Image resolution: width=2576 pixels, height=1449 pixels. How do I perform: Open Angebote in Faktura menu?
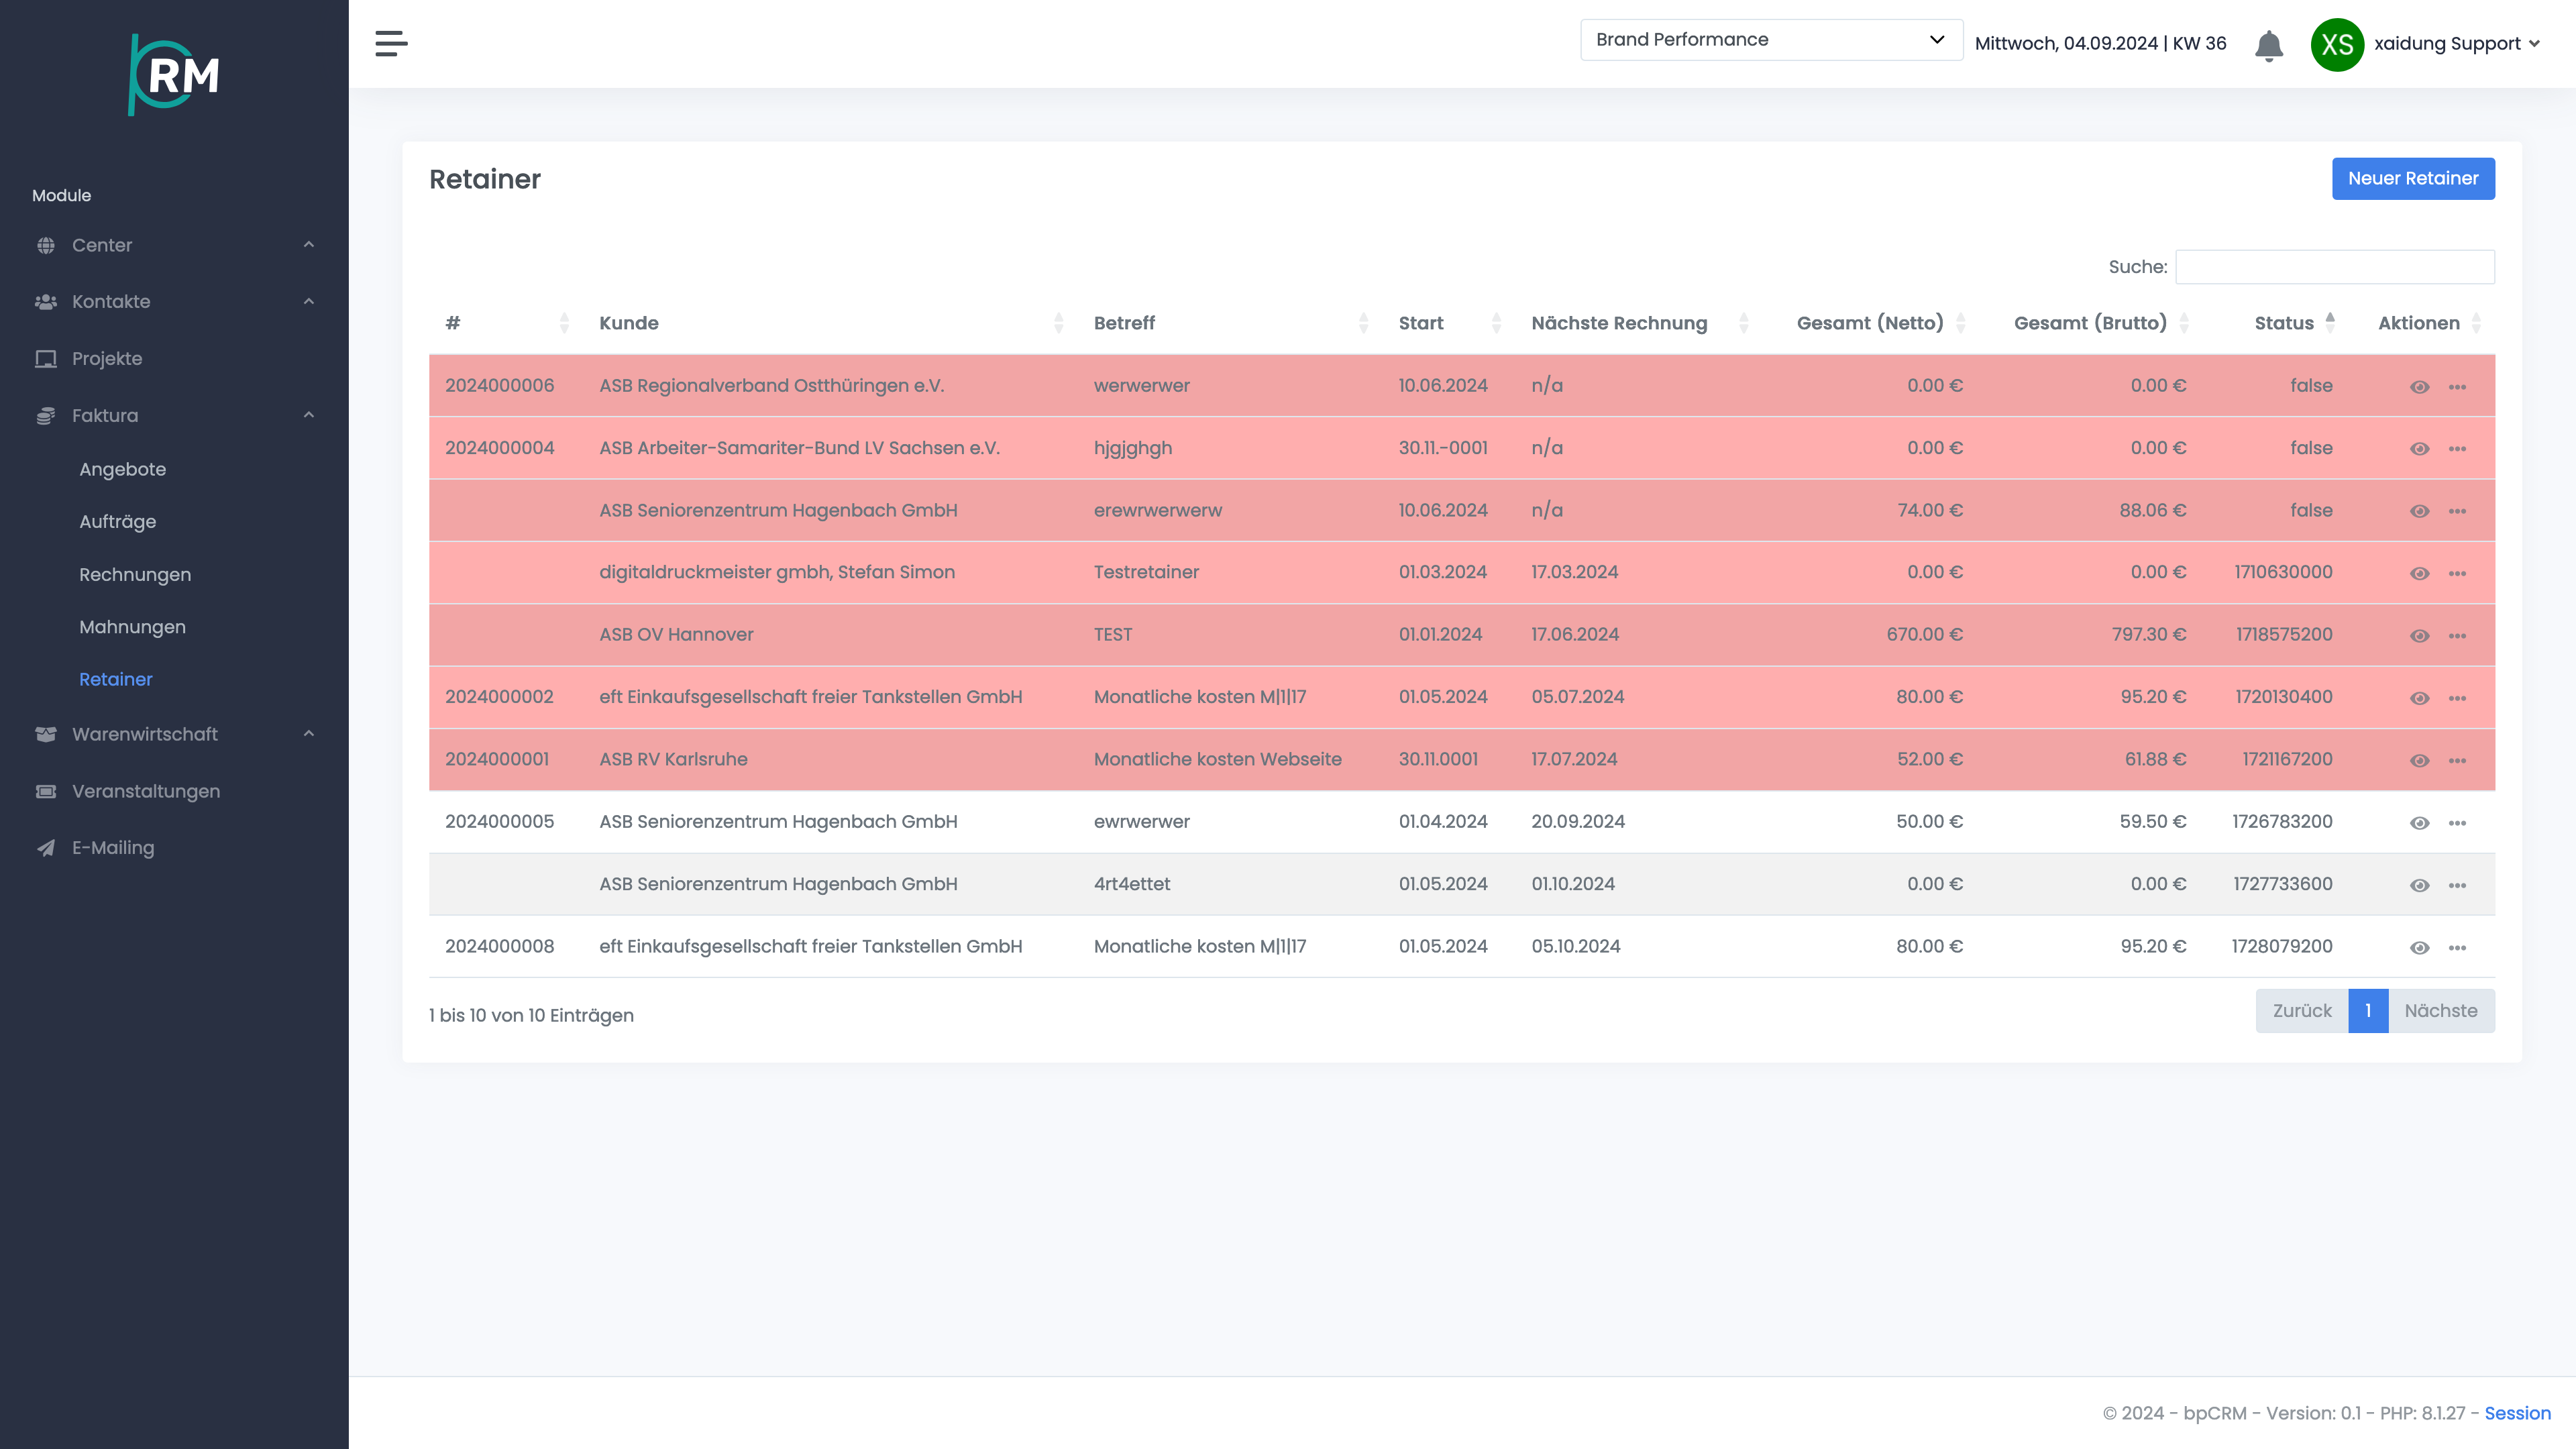(x=122, y=469)
